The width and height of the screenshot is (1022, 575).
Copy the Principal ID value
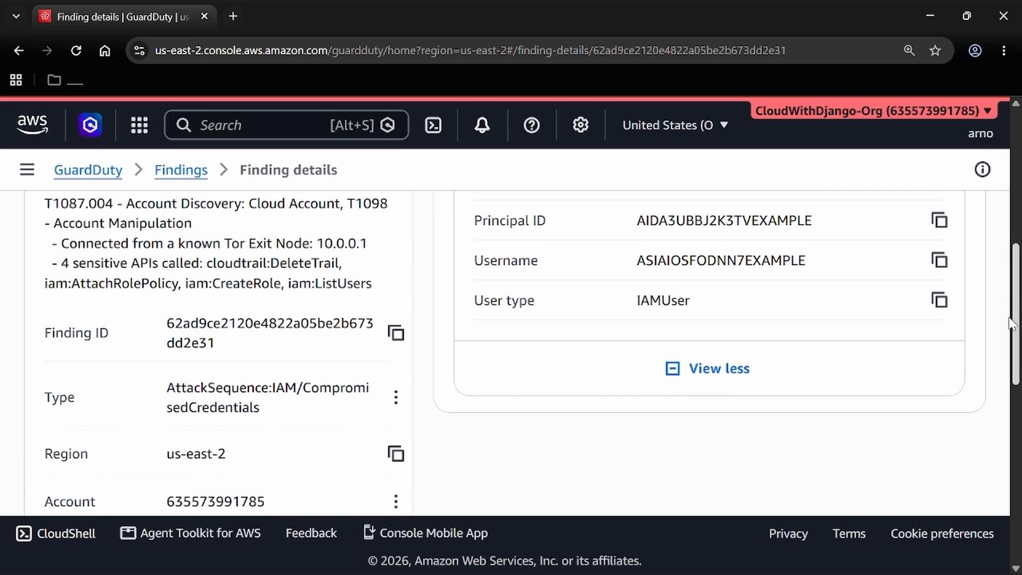(939, 220)
